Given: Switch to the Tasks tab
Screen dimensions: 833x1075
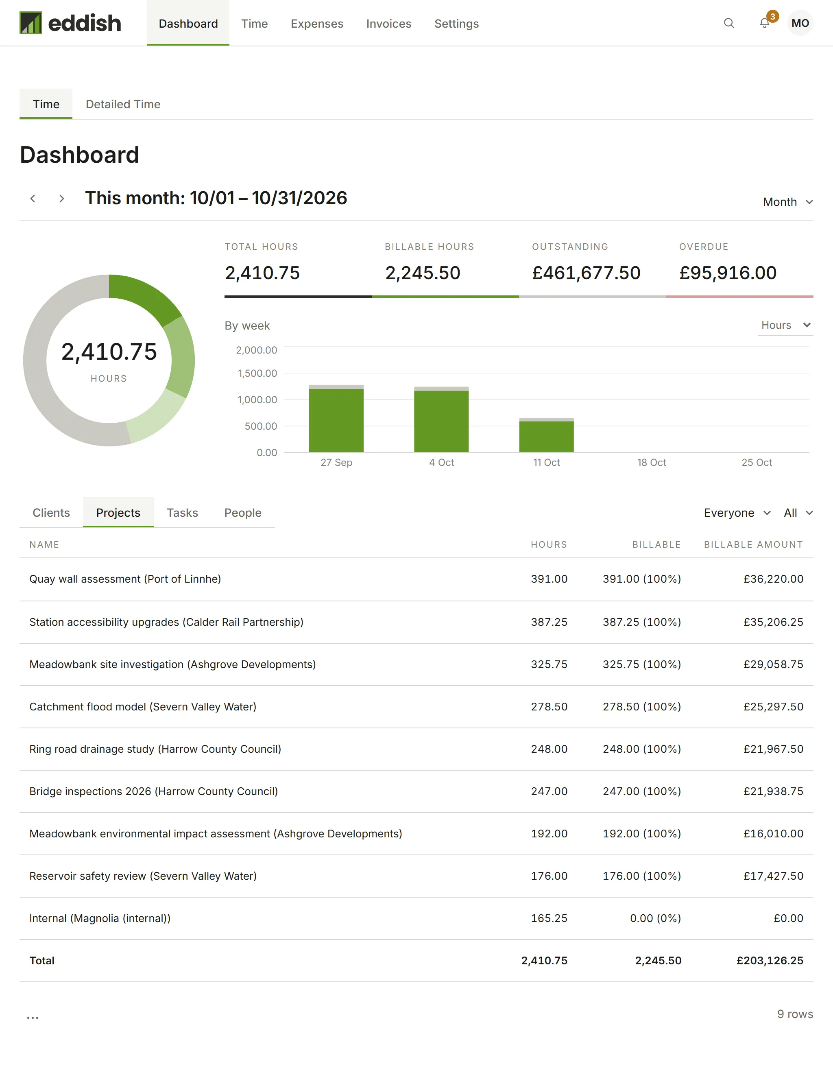Looking at the screenshot, I should coord(182,512).
